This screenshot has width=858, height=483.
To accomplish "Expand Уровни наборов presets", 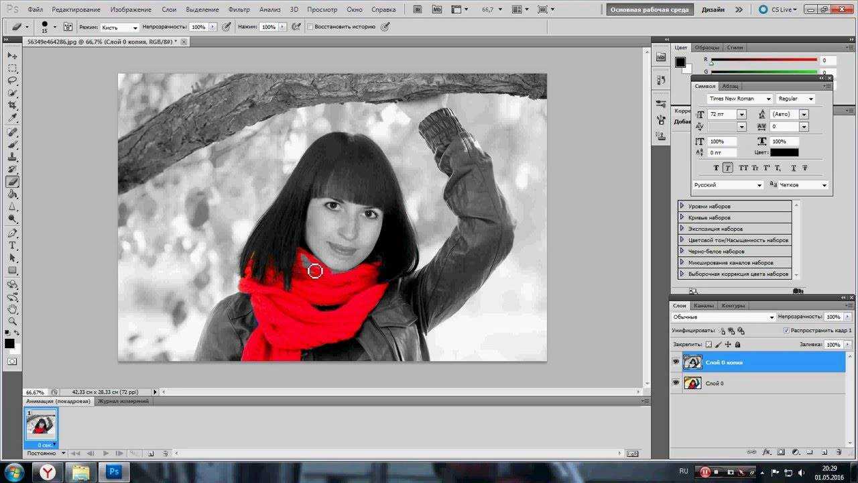I will (x=682, y=206).
